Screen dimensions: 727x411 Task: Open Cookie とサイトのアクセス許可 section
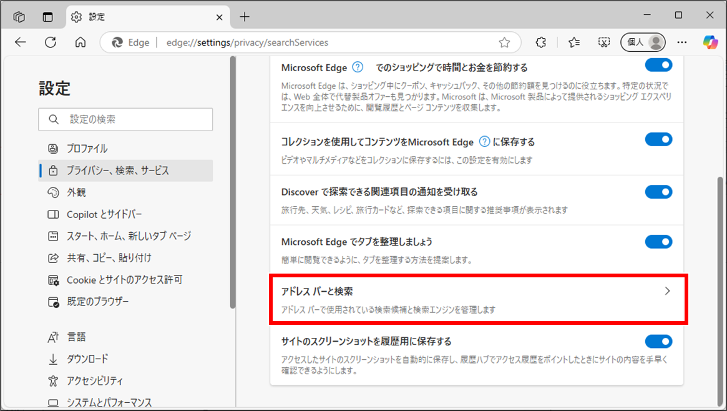(x=125, y=280)
